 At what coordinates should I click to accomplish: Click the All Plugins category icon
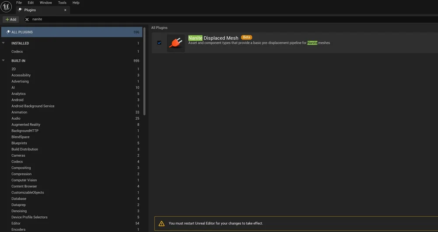8,32
